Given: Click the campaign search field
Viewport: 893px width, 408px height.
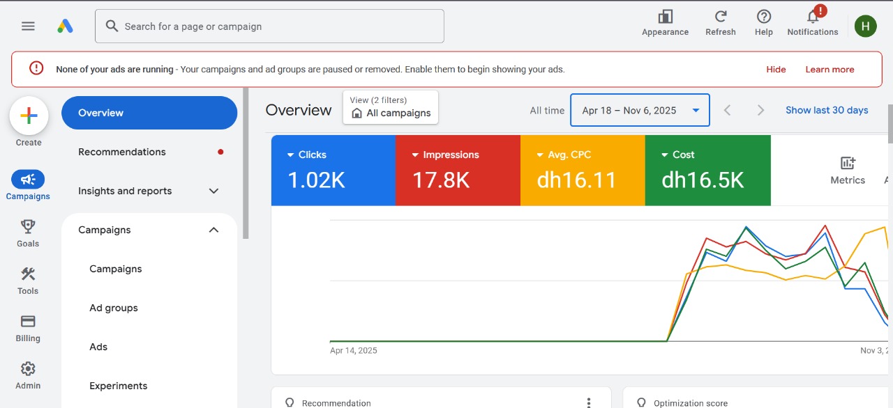Looking at the screenshot, I should (x=269, y=26).
